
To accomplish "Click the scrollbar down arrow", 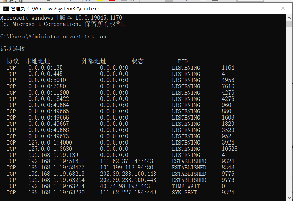I will [289, 198].
